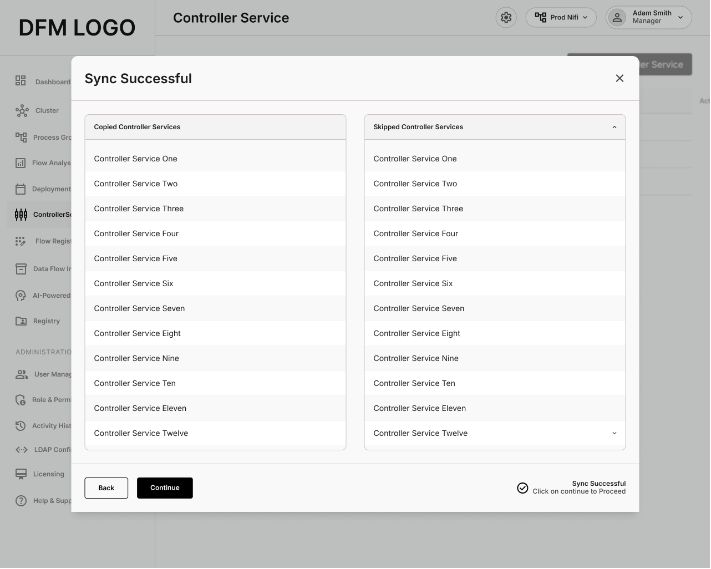Viewport: 711px width, 569px height.
Task: Select skipped Controller Service Three
Action: point(495,209)
